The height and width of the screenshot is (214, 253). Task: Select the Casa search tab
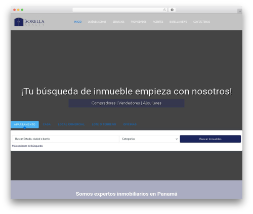click(47, 124)
